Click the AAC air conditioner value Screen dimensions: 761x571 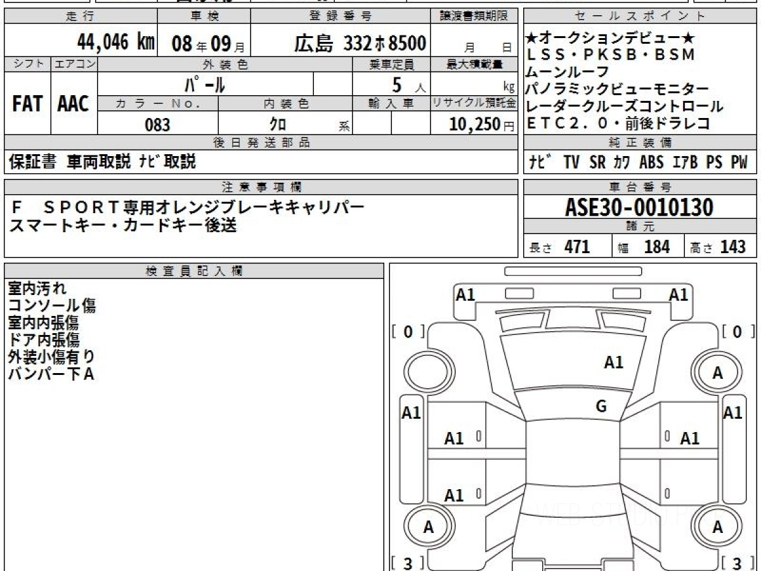[x=74, y=104]
